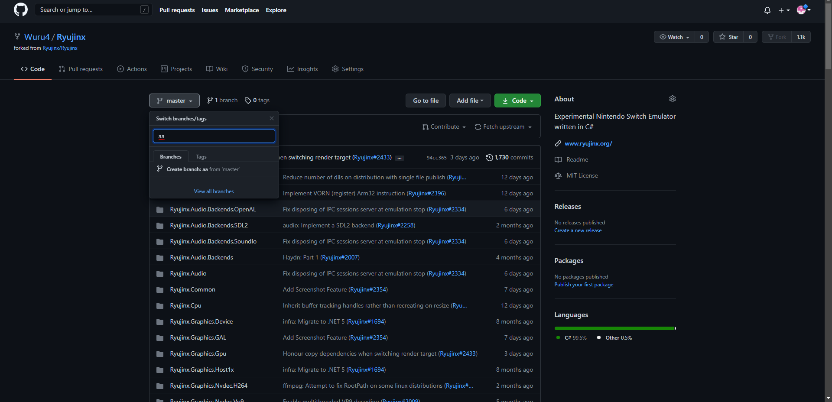The height and width of the screenshot is (402, 832).
Task: Open the Wuru4 owner link
Action: (x=37, y=37)
